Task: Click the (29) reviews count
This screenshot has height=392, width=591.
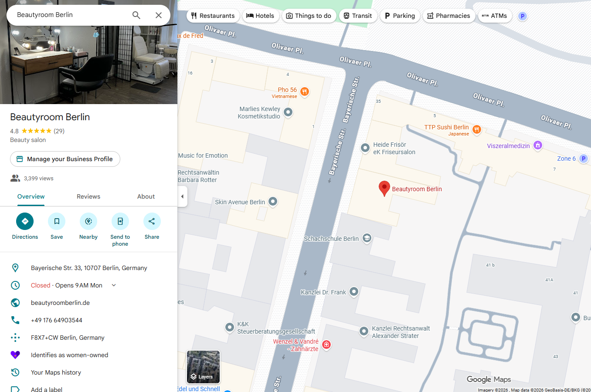Action: coord(59,131)
